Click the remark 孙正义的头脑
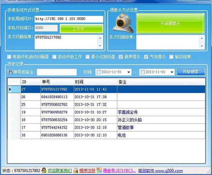Image resolution: width=212 pixels, height=175 pixels. pos(130,120)
